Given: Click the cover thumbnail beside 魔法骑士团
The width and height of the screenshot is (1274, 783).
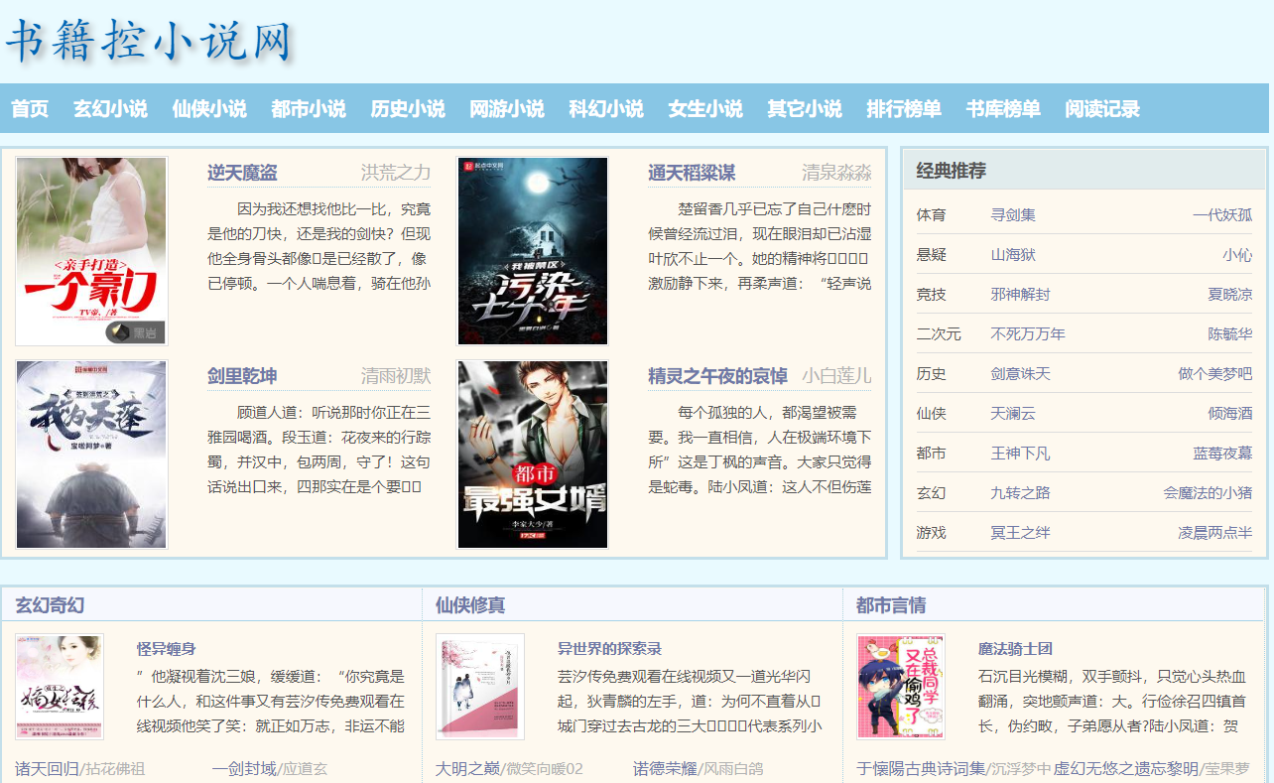Looking at the screenshot, I should 901,687.
